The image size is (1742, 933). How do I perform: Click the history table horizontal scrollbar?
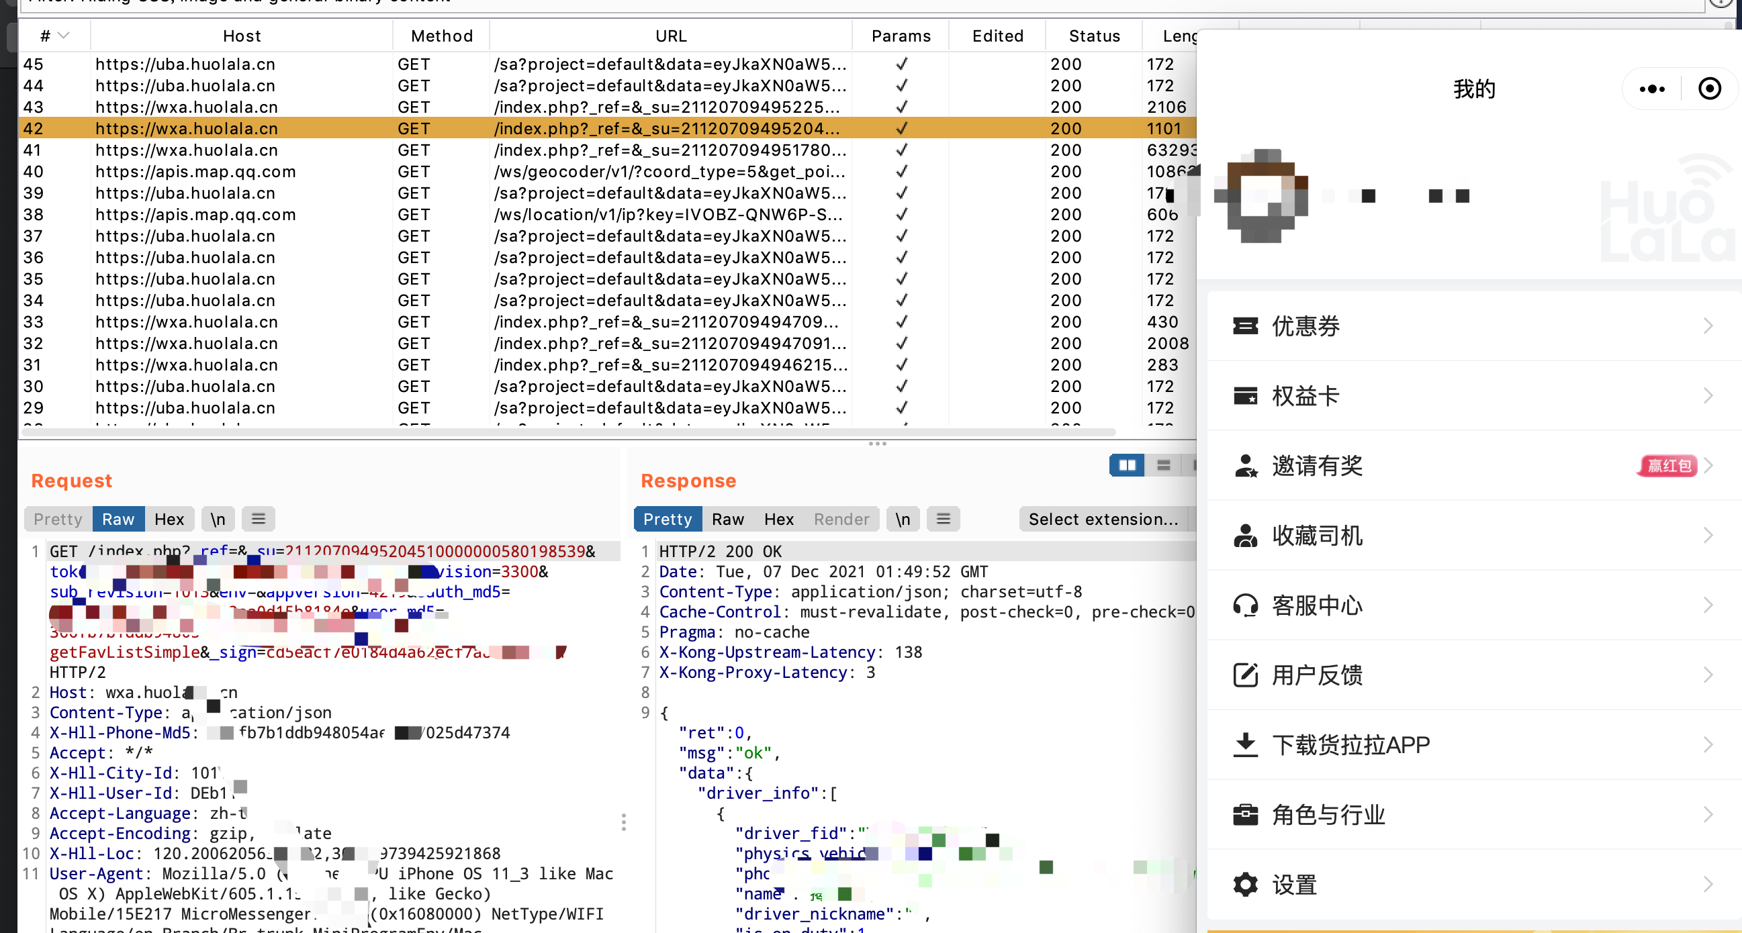point(568,432)
